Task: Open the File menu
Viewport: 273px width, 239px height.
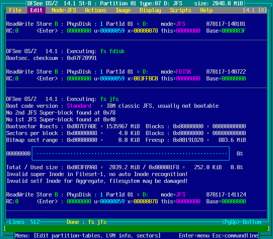Action: (x=15, y=10)
